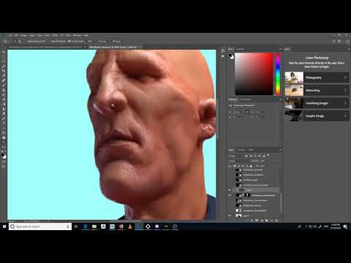Click the Fill Screen button
Screen dimensions: 351x263
117,41
